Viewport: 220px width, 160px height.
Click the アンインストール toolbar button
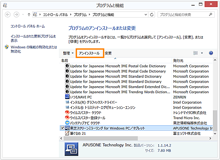click(89, 53)
